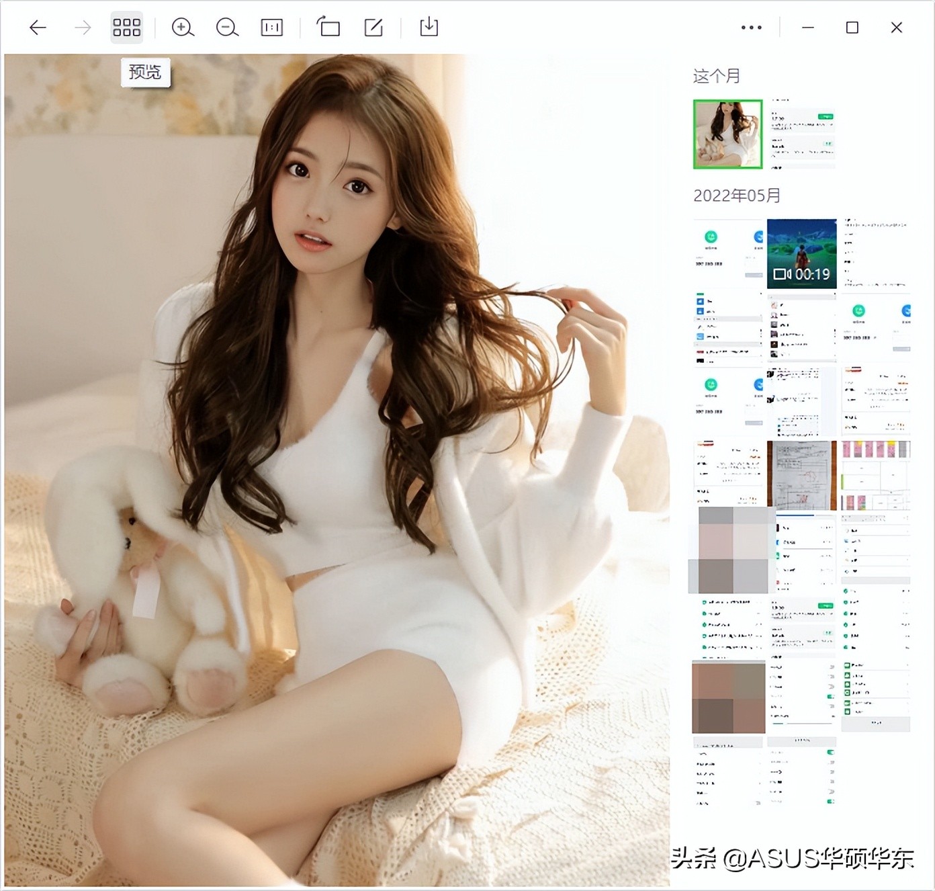Show image at 1:1 actual size
This screenshot has height=891, width=935.
pyautogui.click(x=271, y=28)
